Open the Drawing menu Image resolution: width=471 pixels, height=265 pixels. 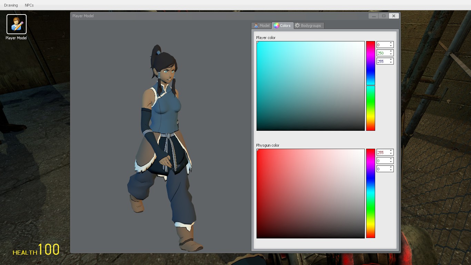[11, 5]
